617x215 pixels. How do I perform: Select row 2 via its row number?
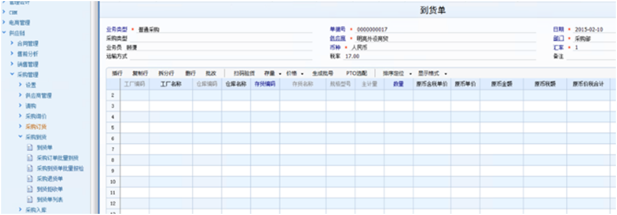[x=113, y=95]
